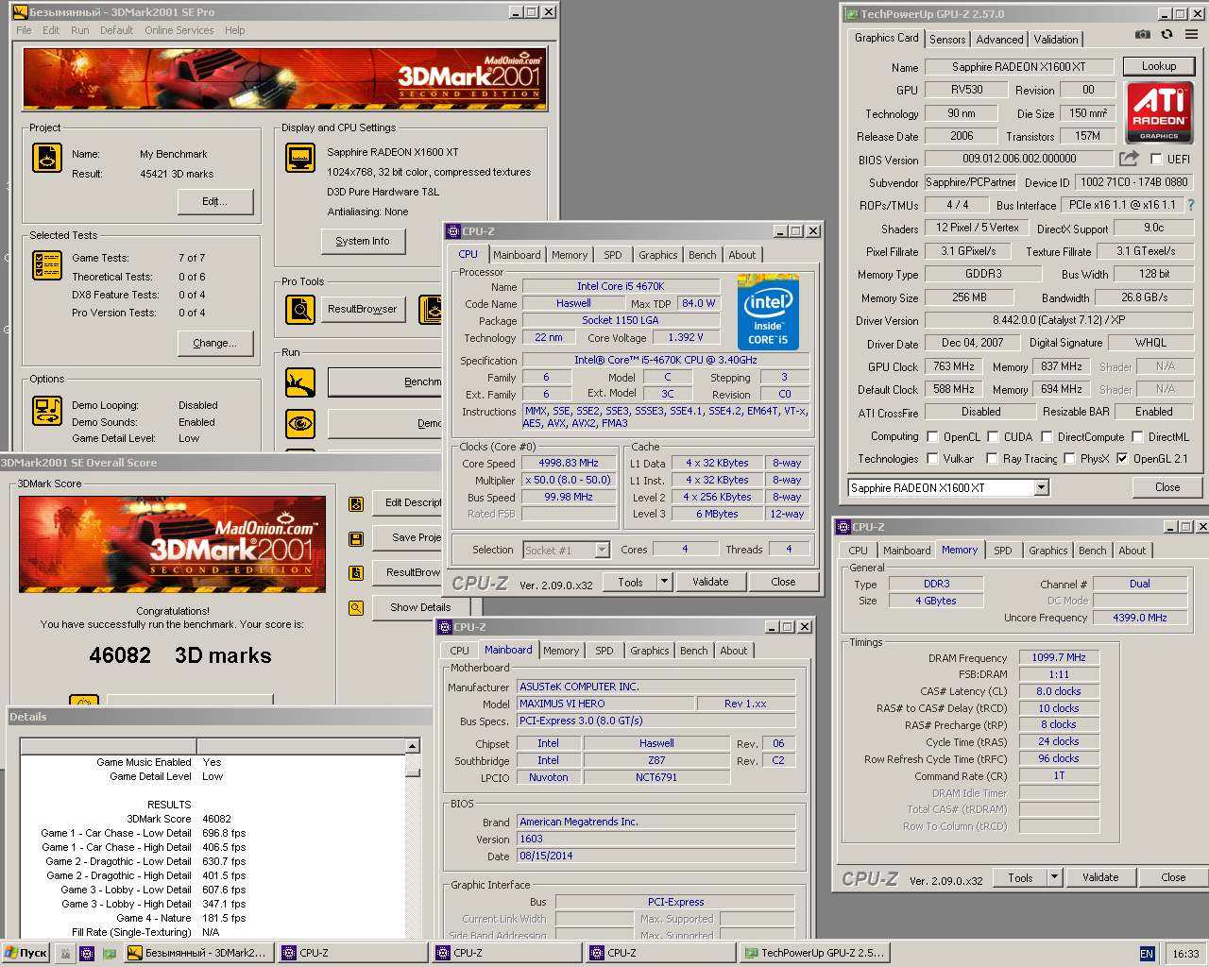The image size is (1209, 967).
Task: Click the Selected Tests checklist icon
Action: (x=46, y=265)
